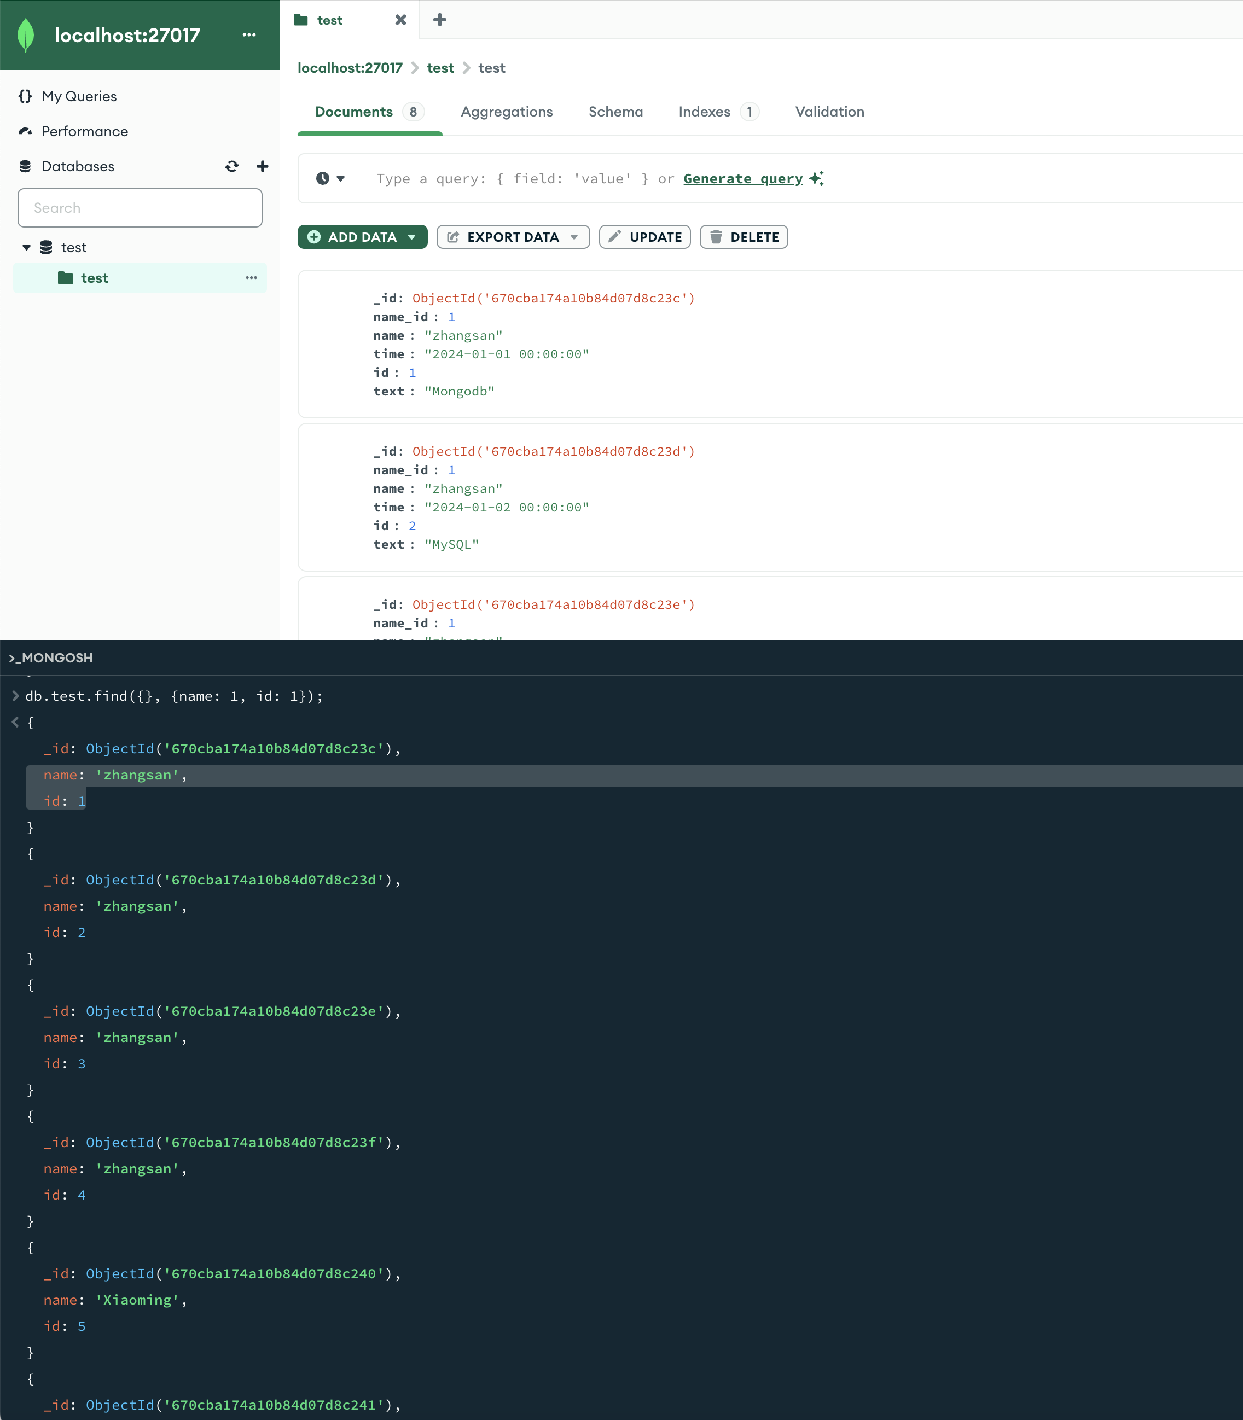The height and width of the screenshot is (1420, 1243).
Task: Click the Generate query link
Action: click(x=742, y=179)
